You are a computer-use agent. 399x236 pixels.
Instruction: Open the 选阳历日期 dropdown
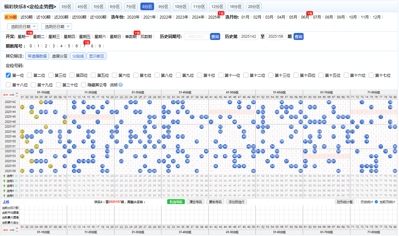(23, 27)
